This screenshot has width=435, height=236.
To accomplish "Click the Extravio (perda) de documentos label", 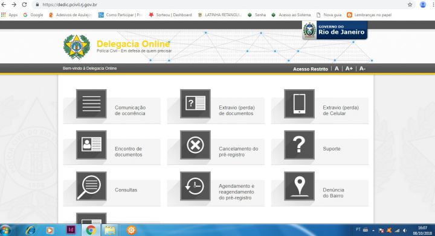I will (x=237, y=111).
